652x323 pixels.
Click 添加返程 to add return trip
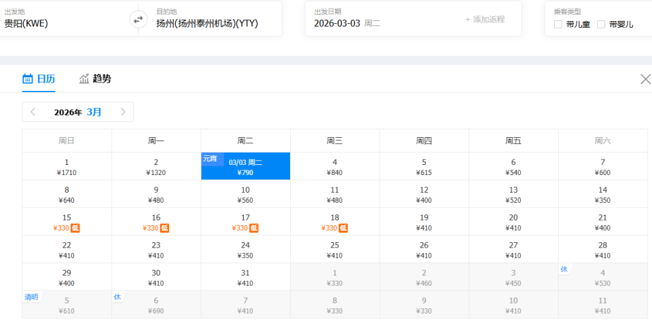[x=485, y=20]
